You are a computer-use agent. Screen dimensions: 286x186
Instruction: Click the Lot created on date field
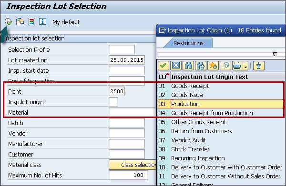pyautogui.click(x=127, y=60)
